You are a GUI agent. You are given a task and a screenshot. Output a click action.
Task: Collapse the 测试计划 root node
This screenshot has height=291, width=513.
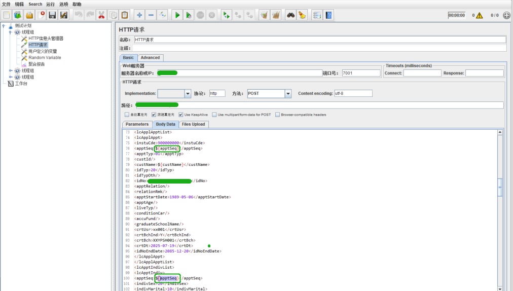[x=4, y=25]
